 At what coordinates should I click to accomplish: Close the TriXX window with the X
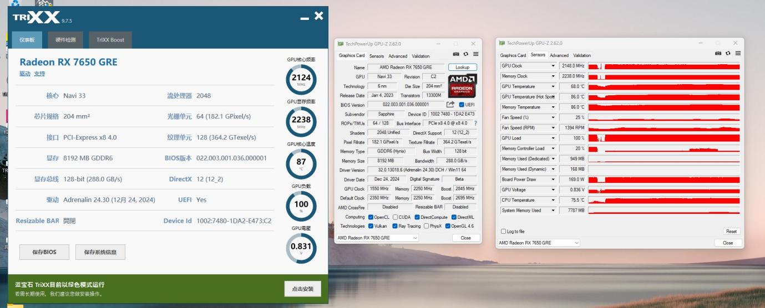pos(319,16)
